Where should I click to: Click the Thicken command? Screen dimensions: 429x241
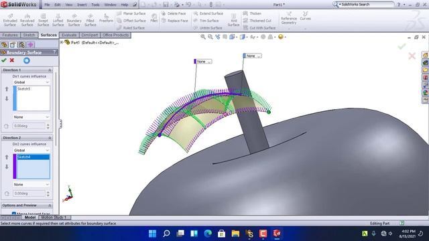coord(252,13)
